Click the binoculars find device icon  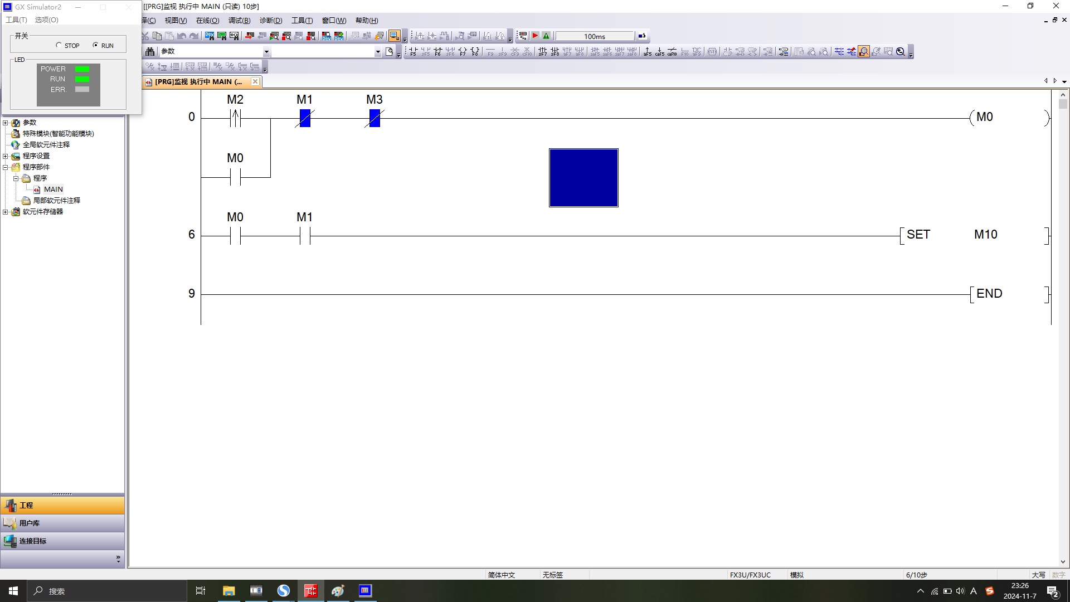click(x=150, y=52)
